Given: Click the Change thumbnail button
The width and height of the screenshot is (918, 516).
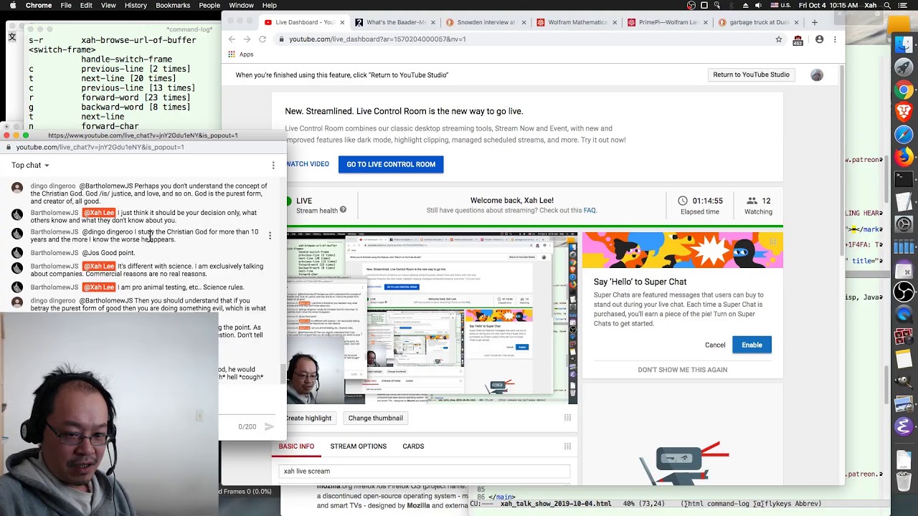Looking at the screenshot, I should 375,418.
